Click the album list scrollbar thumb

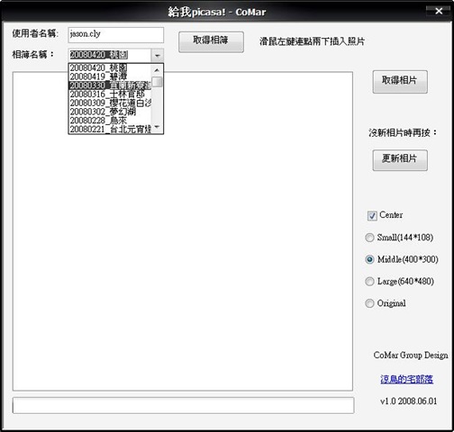[x=157, y=82]
